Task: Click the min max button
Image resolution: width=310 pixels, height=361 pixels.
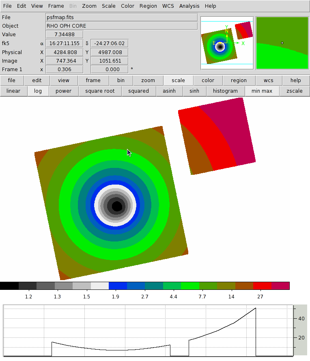Action: pyautogui.click(x=262, y=91)
